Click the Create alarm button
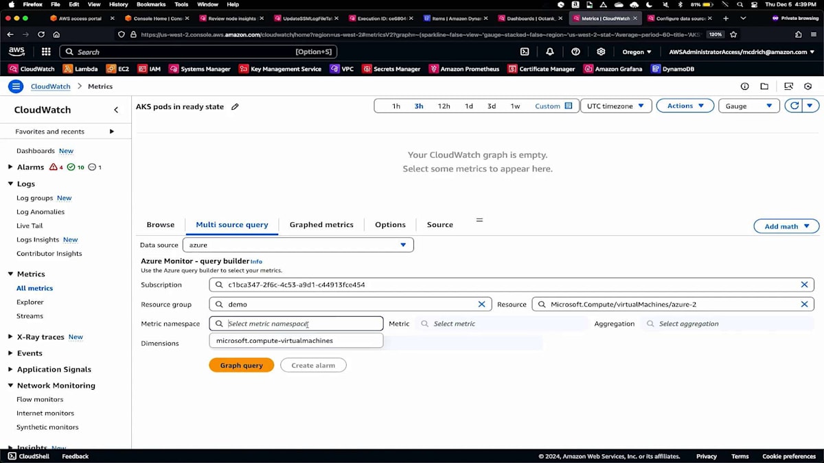824x463 pixels. pos(313,366)
